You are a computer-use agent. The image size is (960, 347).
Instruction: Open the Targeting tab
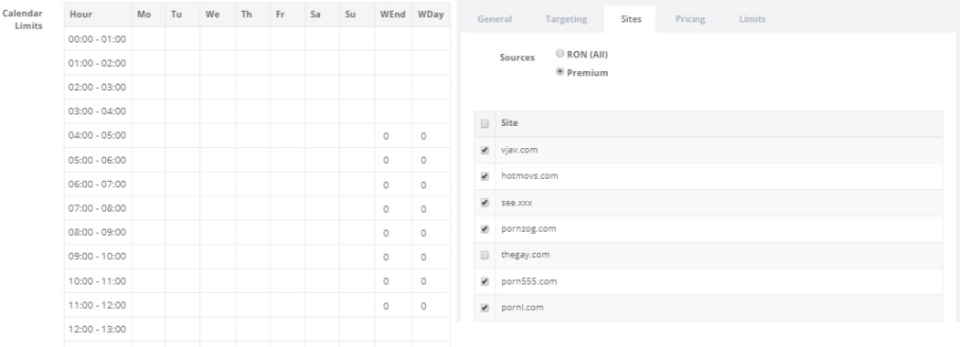pos(566,19)
